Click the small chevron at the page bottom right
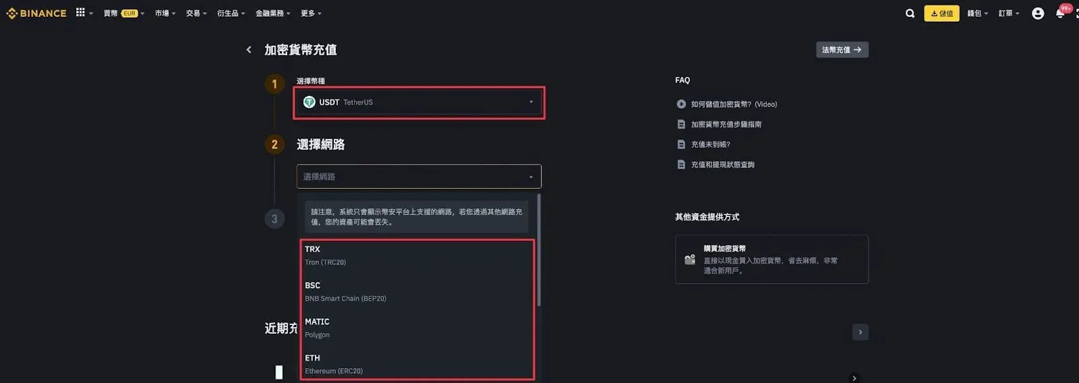1079x383 pixels. (x=854, y=378)
